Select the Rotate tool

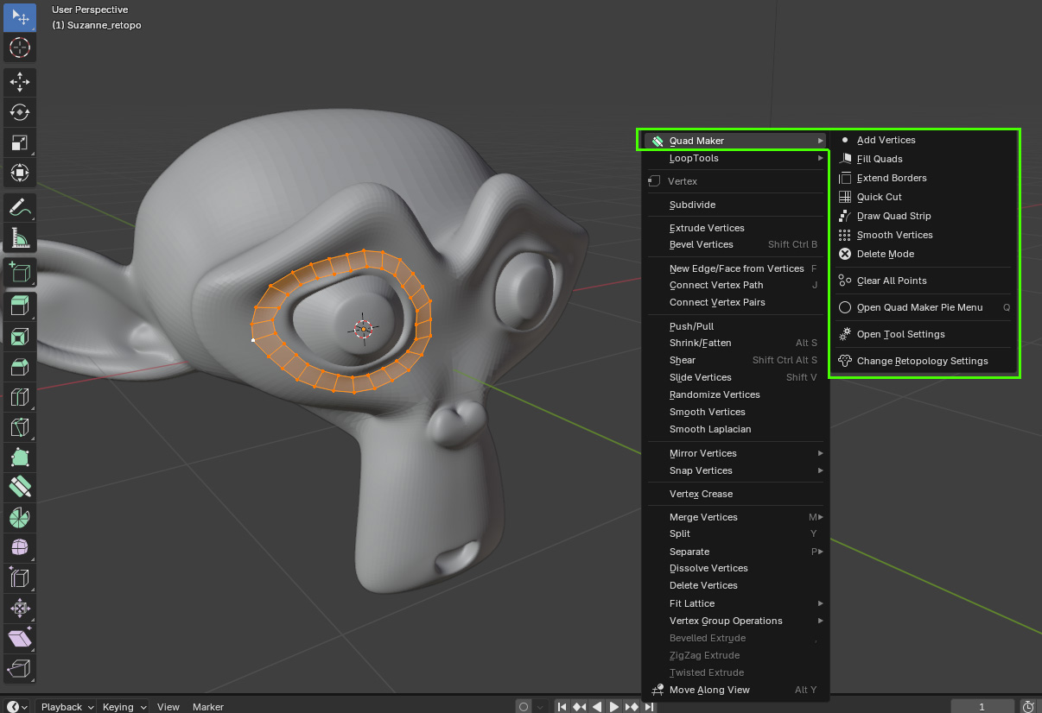coord(20,112)
